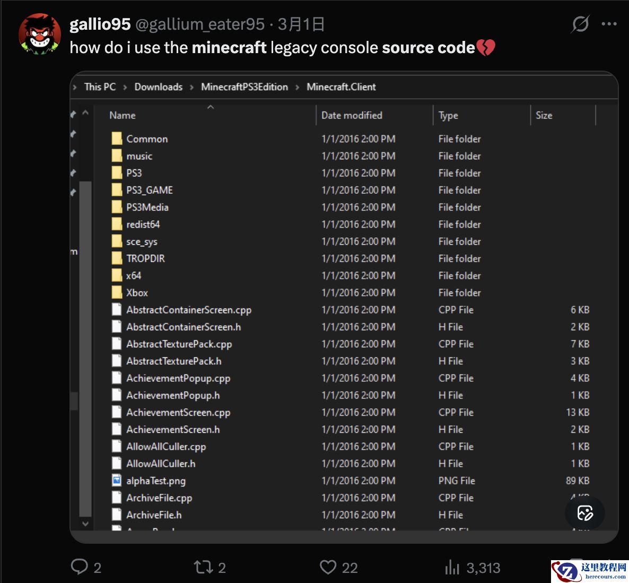Collapse navigation pane up chevron
Screen dimensions: 629x583
(85, 113)
